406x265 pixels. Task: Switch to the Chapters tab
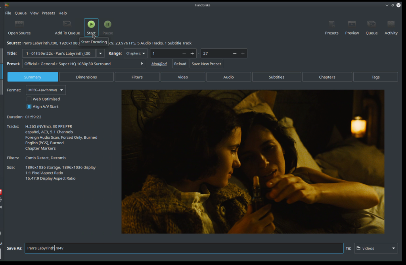click(327, 77)
